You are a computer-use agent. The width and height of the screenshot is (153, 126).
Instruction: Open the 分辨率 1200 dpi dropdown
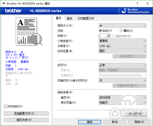click(x=123, y=46)
